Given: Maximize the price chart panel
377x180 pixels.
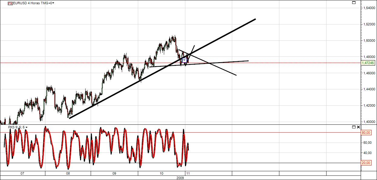Looking at the screenshot, I should (354, 3).
